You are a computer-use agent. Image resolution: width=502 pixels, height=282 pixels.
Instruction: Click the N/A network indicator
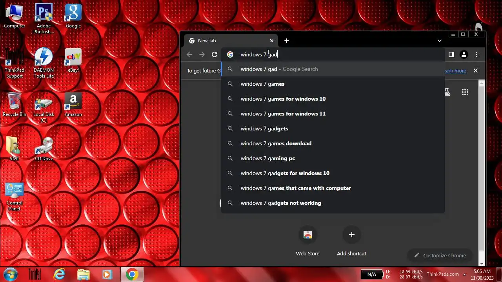tap(371, 274)
